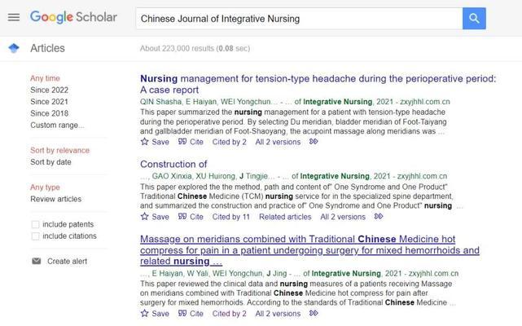Click star icon for Massage on meridians result
522x326 pixels.
click(x=144, y=313)
